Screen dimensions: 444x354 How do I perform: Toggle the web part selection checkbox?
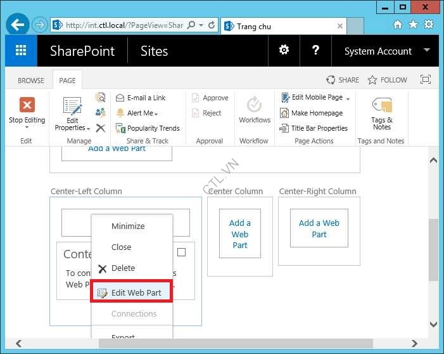point(181,252)
